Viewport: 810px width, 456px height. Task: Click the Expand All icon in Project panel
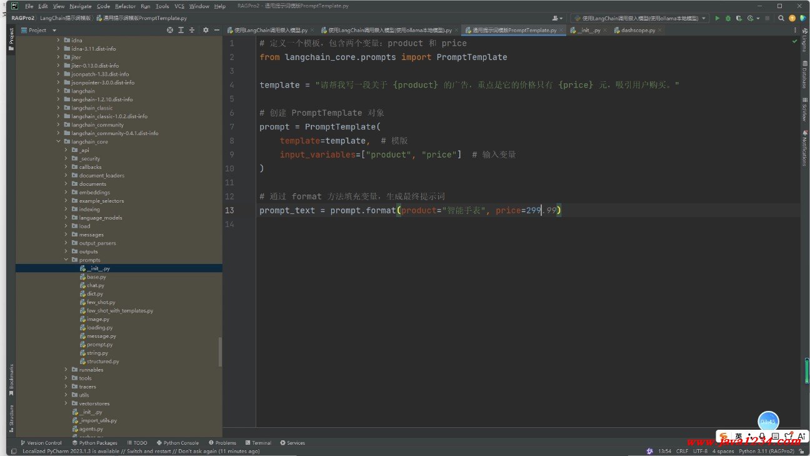(x=181, y=30)
